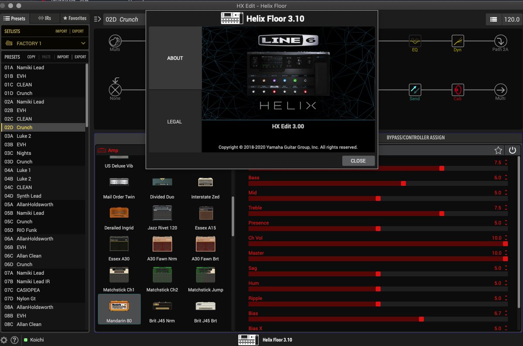Screen dimensions: 523x346
Task: Open the ABOUT section in dialog
Action: click(x=175, y=58)
